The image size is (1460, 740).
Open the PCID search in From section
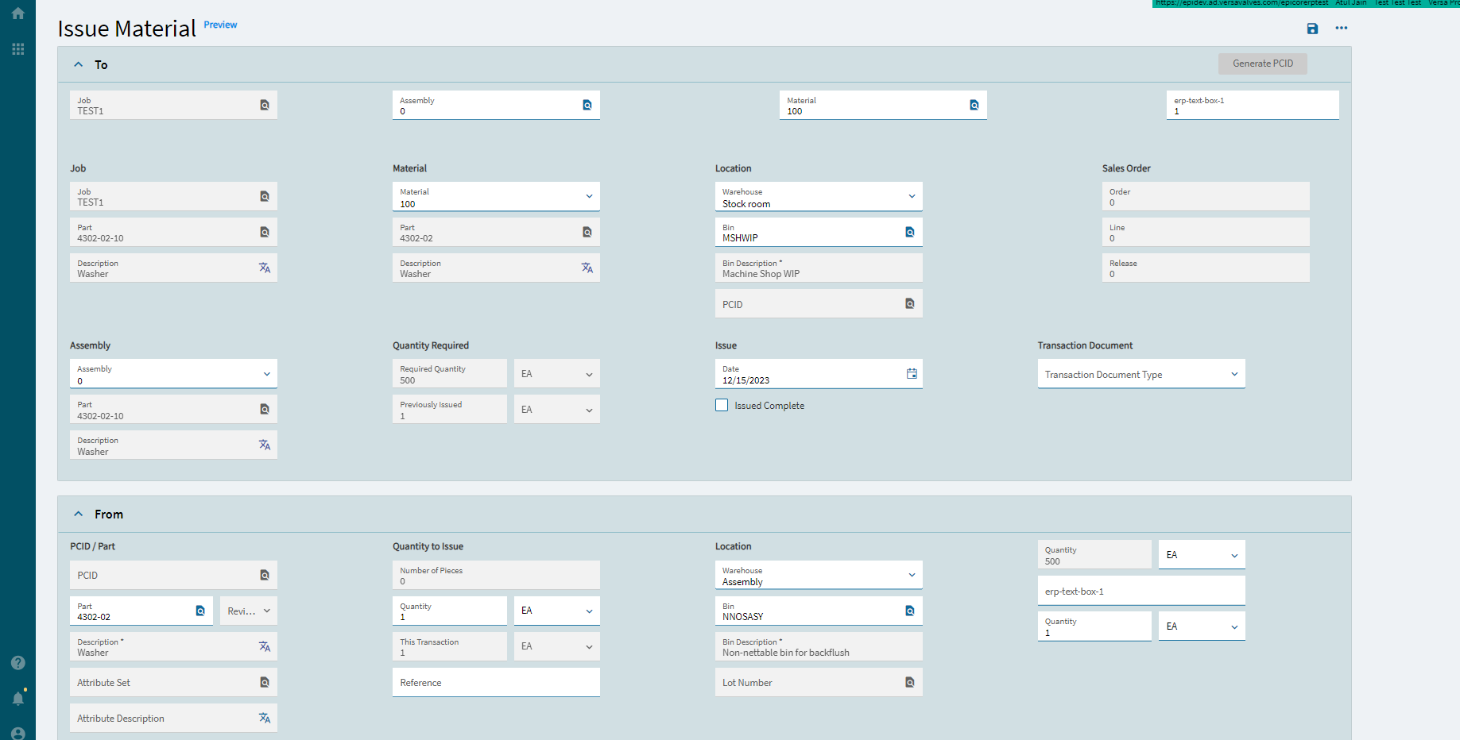pos(265,575)
